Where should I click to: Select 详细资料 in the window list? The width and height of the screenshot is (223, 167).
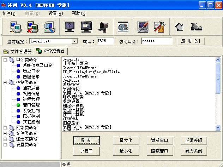pos(71,119)
